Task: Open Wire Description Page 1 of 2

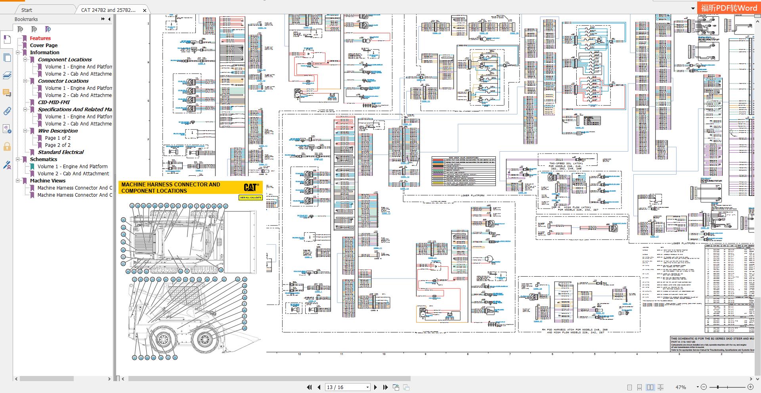Action: [x=58, y=138]
